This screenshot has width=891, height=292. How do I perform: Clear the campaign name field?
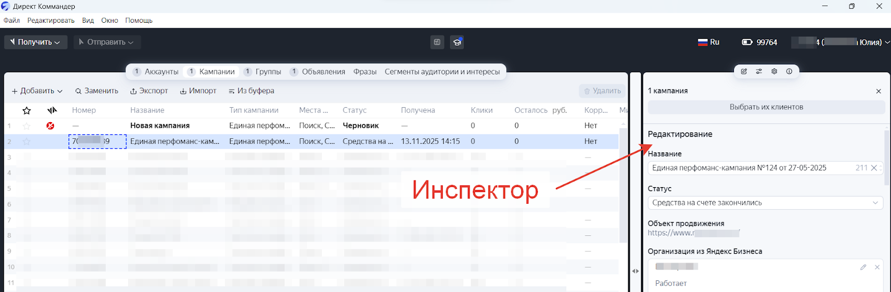[874, 168]
